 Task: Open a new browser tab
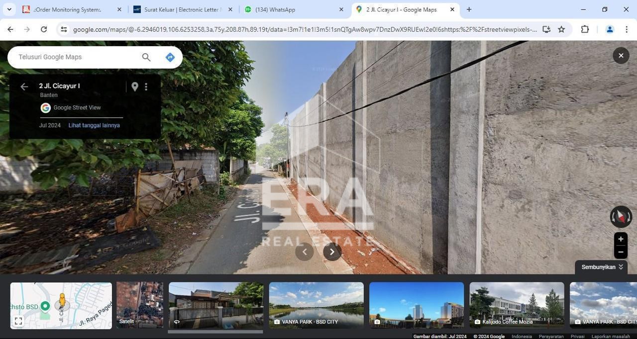click(x=469, y=9)
